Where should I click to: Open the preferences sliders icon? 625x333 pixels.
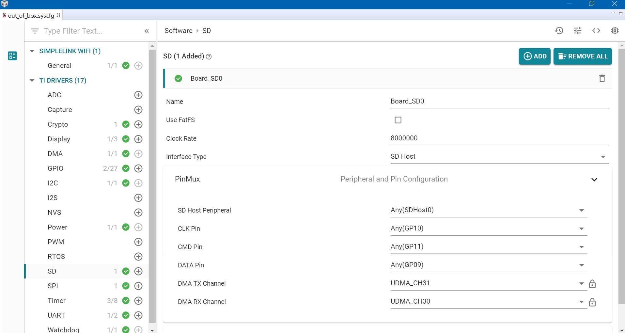(578, 31)
